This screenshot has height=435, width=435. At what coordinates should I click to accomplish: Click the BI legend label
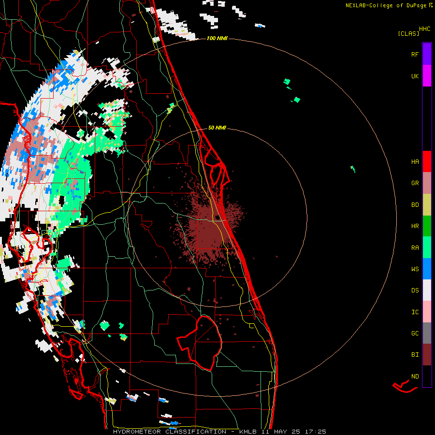click(415, 355)
